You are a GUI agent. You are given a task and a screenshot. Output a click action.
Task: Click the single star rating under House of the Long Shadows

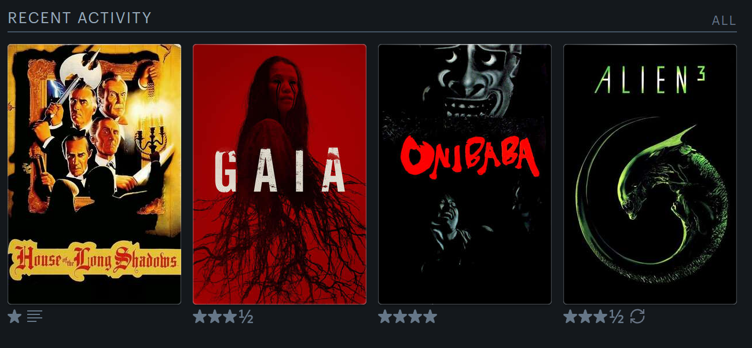coord(15,317)
